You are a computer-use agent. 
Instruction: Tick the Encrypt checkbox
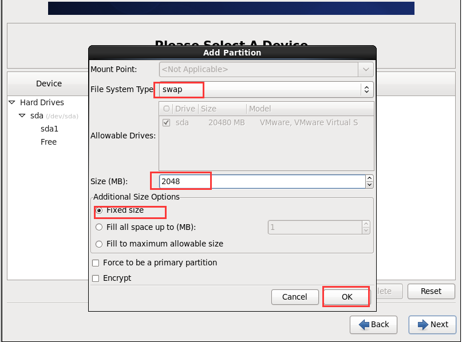pos(96,278)
